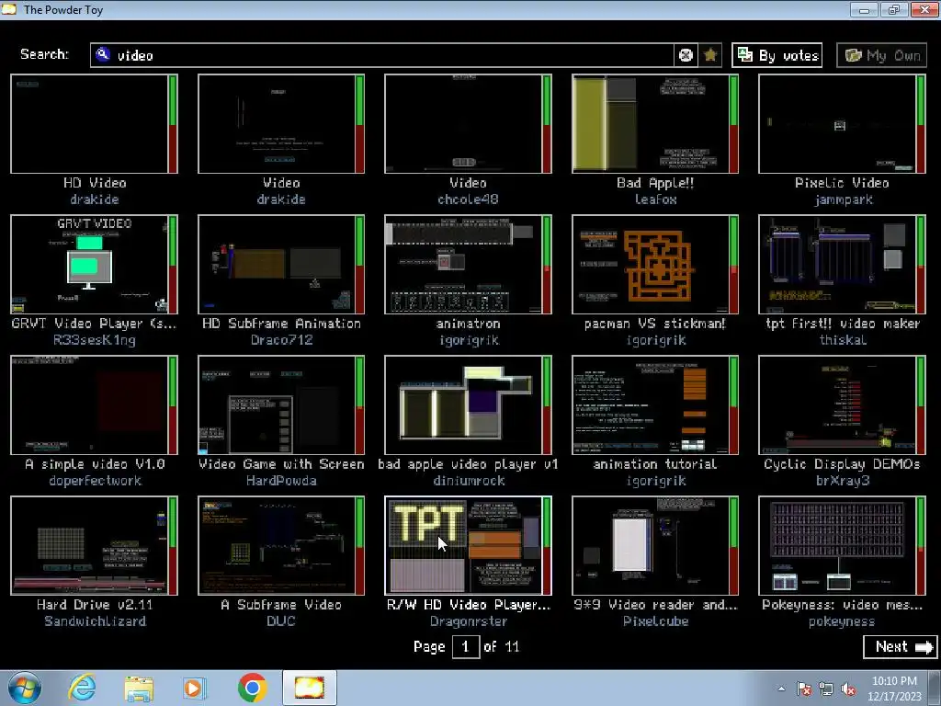
Task: Click the vote bar on Bad Apple!! save
Action: (x=734, y=124)
